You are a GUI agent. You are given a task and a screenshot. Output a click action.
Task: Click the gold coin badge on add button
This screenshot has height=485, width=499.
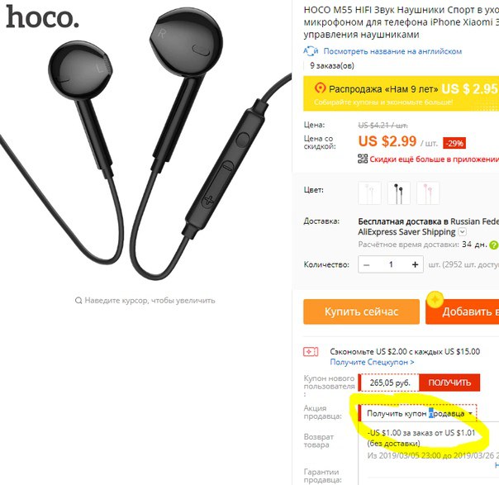pyautogui.click(x=435, y=299)
